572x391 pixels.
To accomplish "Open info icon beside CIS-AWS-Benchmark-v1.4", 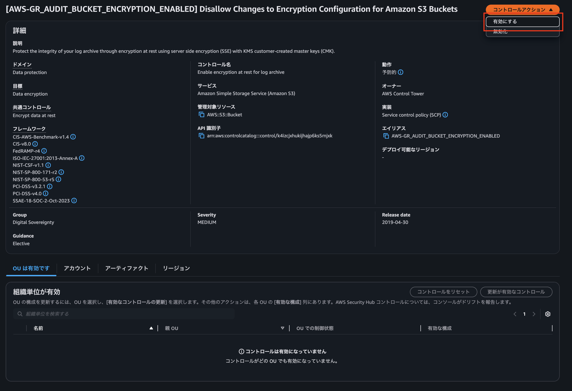I will tap(73, 137).
